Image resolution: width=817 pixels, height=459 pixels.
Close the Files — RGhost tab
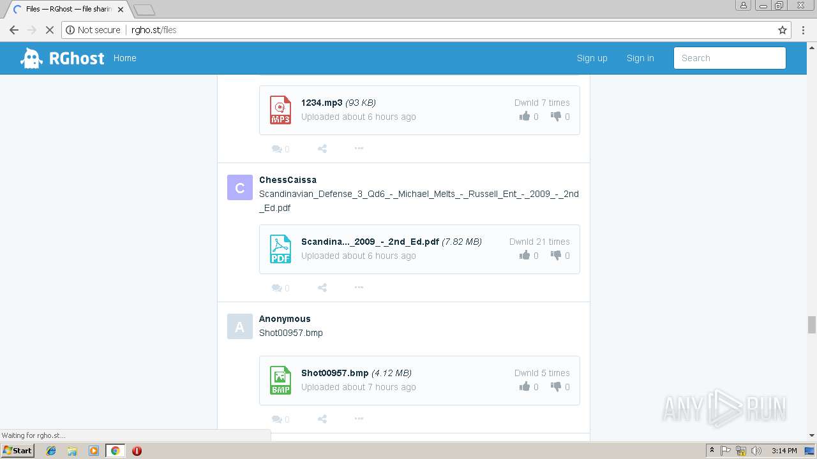coord(121,10)
